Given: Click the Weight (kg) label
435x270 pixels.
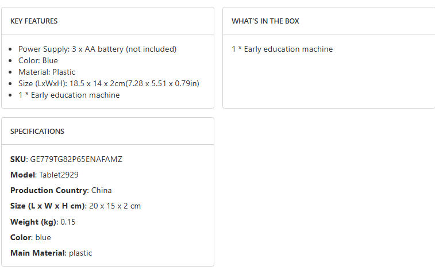Looking at the screenshot, I should tap(34, 222).
